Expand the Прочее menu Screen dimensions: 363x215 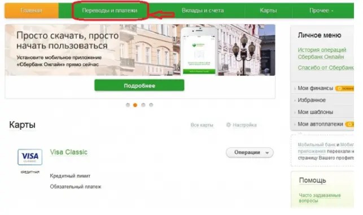tap(321, 10)
